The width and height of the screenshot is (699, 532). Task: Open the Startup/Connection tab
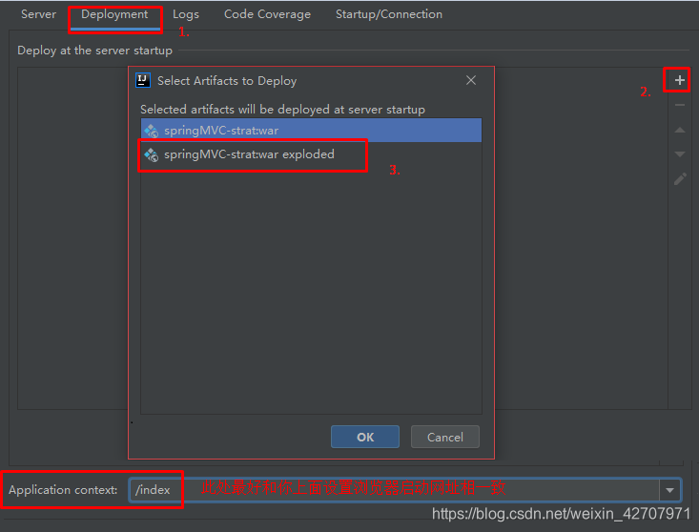(x=389, y=14)
